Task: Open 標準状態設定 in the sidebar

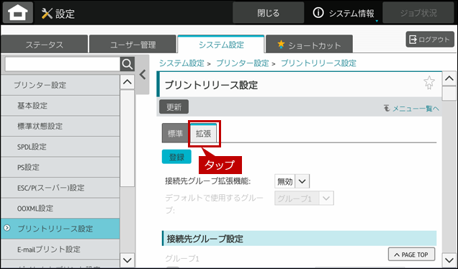Action: (x=60, y=126)
